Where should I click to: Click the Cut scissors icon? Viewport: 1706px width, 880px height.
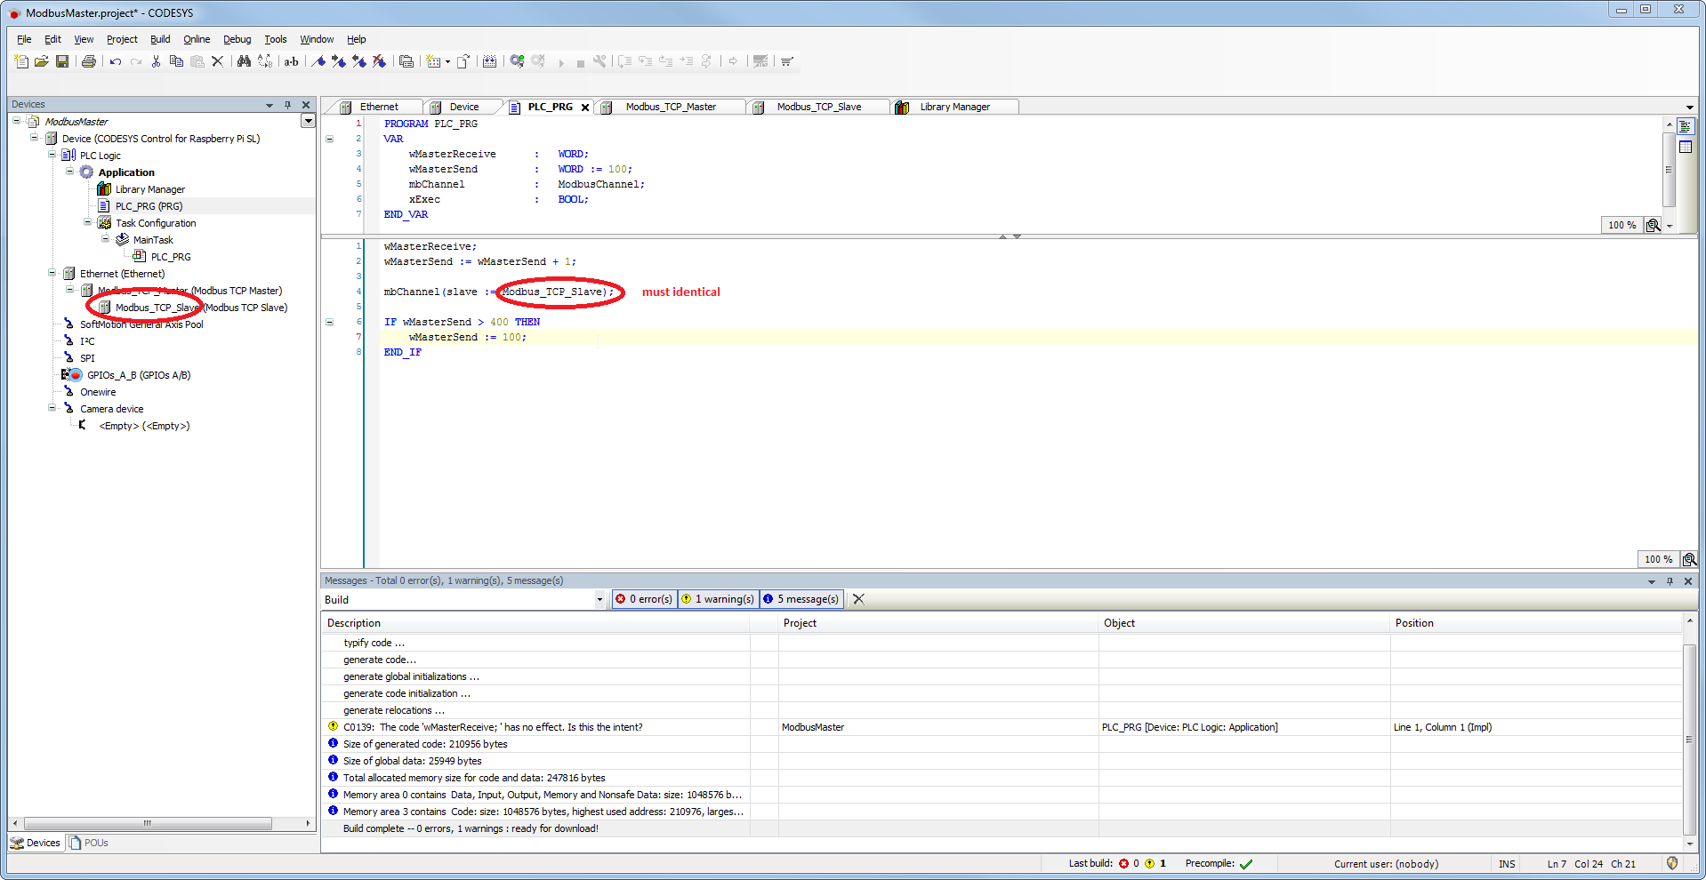156,61
